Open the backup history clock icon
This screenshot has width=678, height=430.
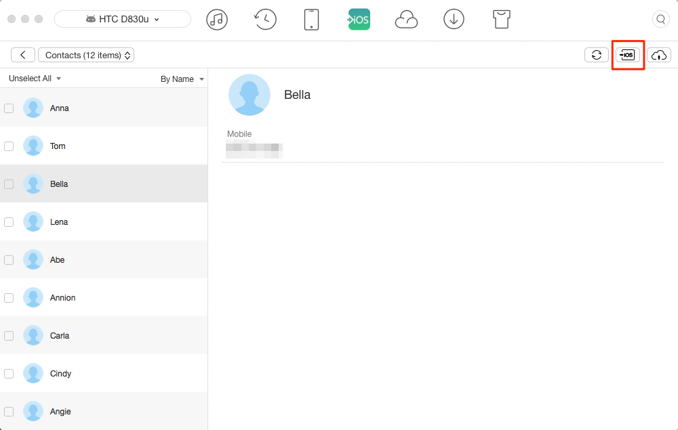[x=264, y=20]
